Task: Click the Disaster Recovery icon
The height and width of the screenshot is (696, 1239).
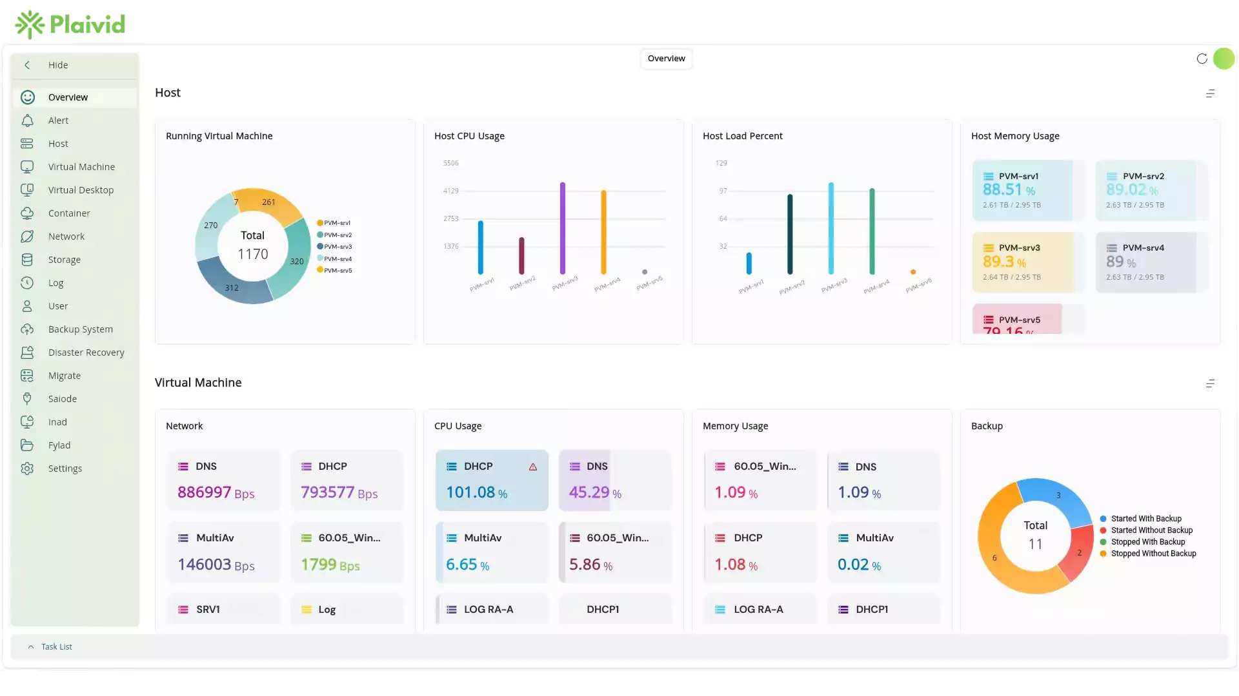Action: pos(27,353)
